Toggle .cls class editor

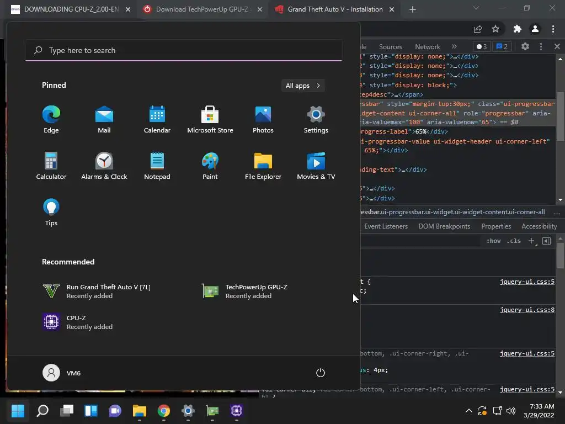pyautogui.click(x=514, y=241)
